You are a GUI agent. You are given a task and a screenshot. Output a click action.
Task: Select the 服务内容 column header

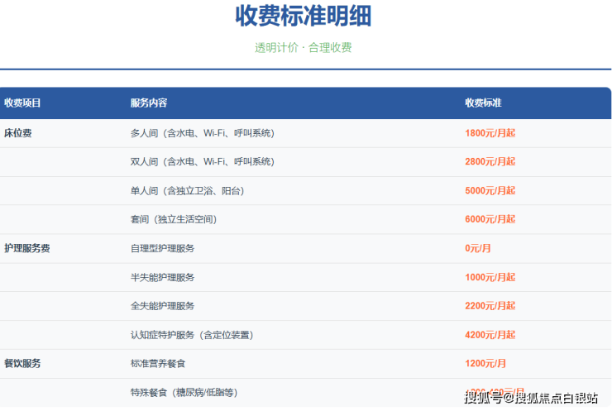pyautogui.click(x=149, y=103)
